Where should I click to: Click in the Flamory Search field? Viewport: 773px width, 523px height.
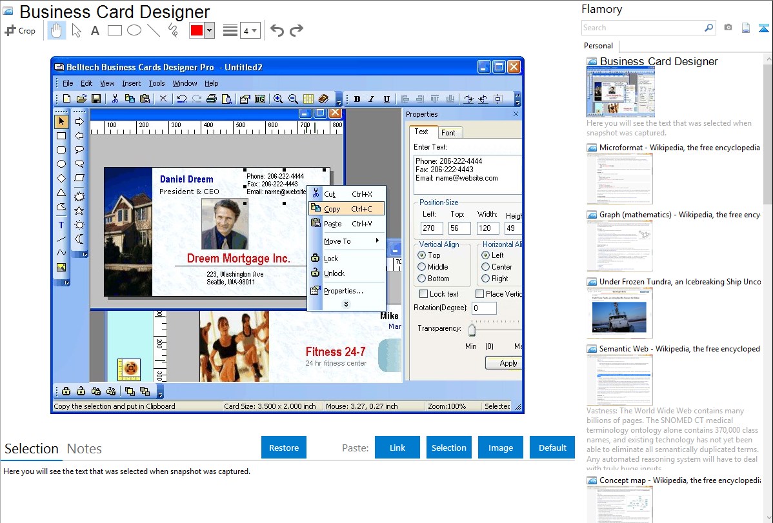[x=643, y=28]
